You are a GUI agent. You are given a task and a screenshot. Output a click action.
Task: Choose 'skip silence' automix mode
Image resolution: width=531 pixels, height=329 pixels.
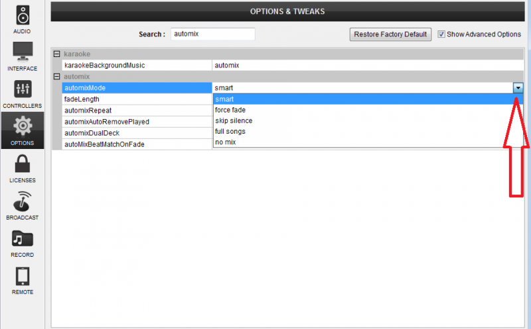[233, 121]
